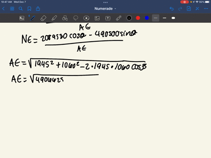Viewport: 211px width, 158px height.
Task: Select the zoom window tool
Action: [22, 18]
